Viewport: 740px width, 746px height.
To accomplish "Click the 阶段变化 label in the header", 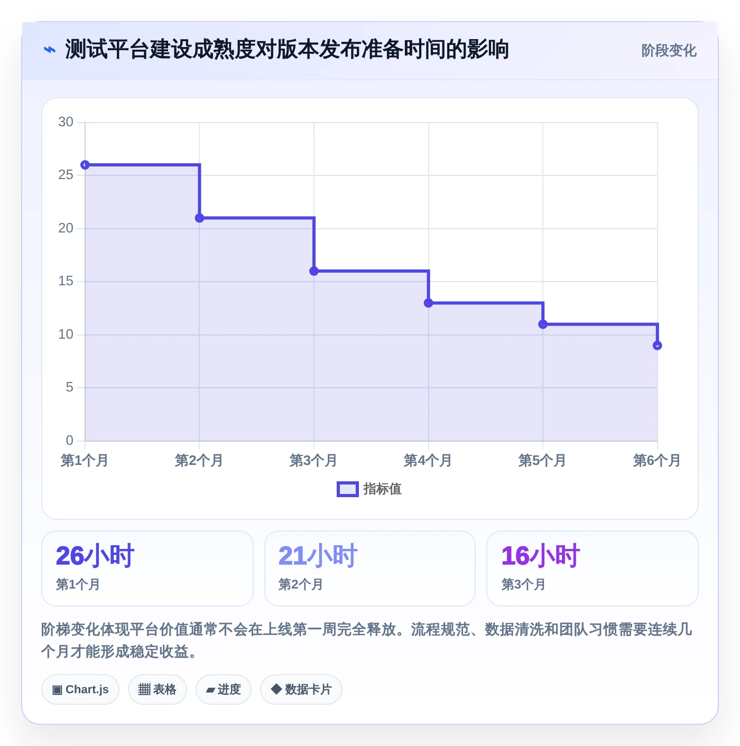I will pos(669,51).
